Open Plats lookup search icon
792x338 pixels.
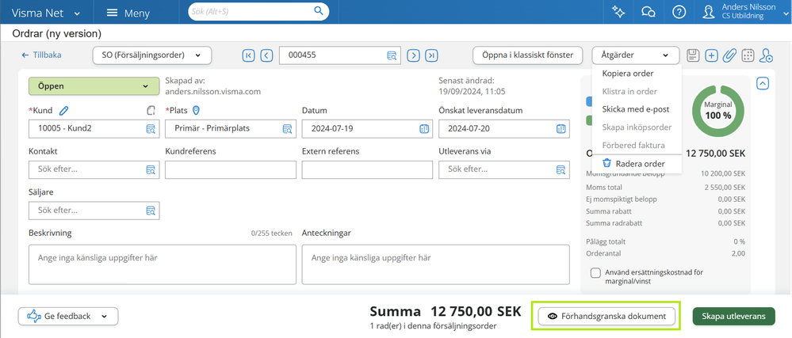pos(287,129)
